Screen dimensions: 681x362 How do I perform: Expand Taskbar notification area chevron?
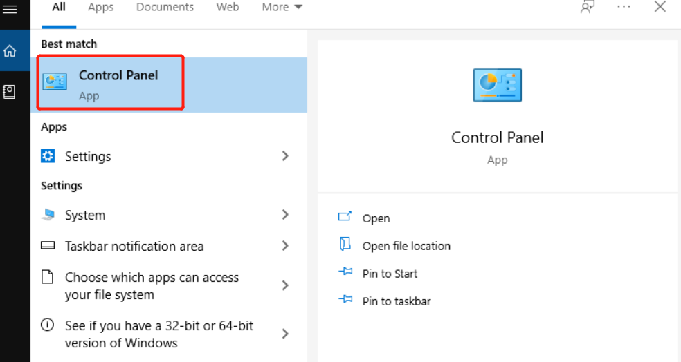coord(285,246)
